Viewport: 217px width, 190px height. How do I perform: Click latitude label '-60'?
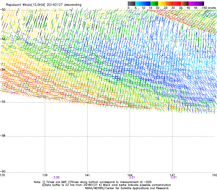coord(3,172)
